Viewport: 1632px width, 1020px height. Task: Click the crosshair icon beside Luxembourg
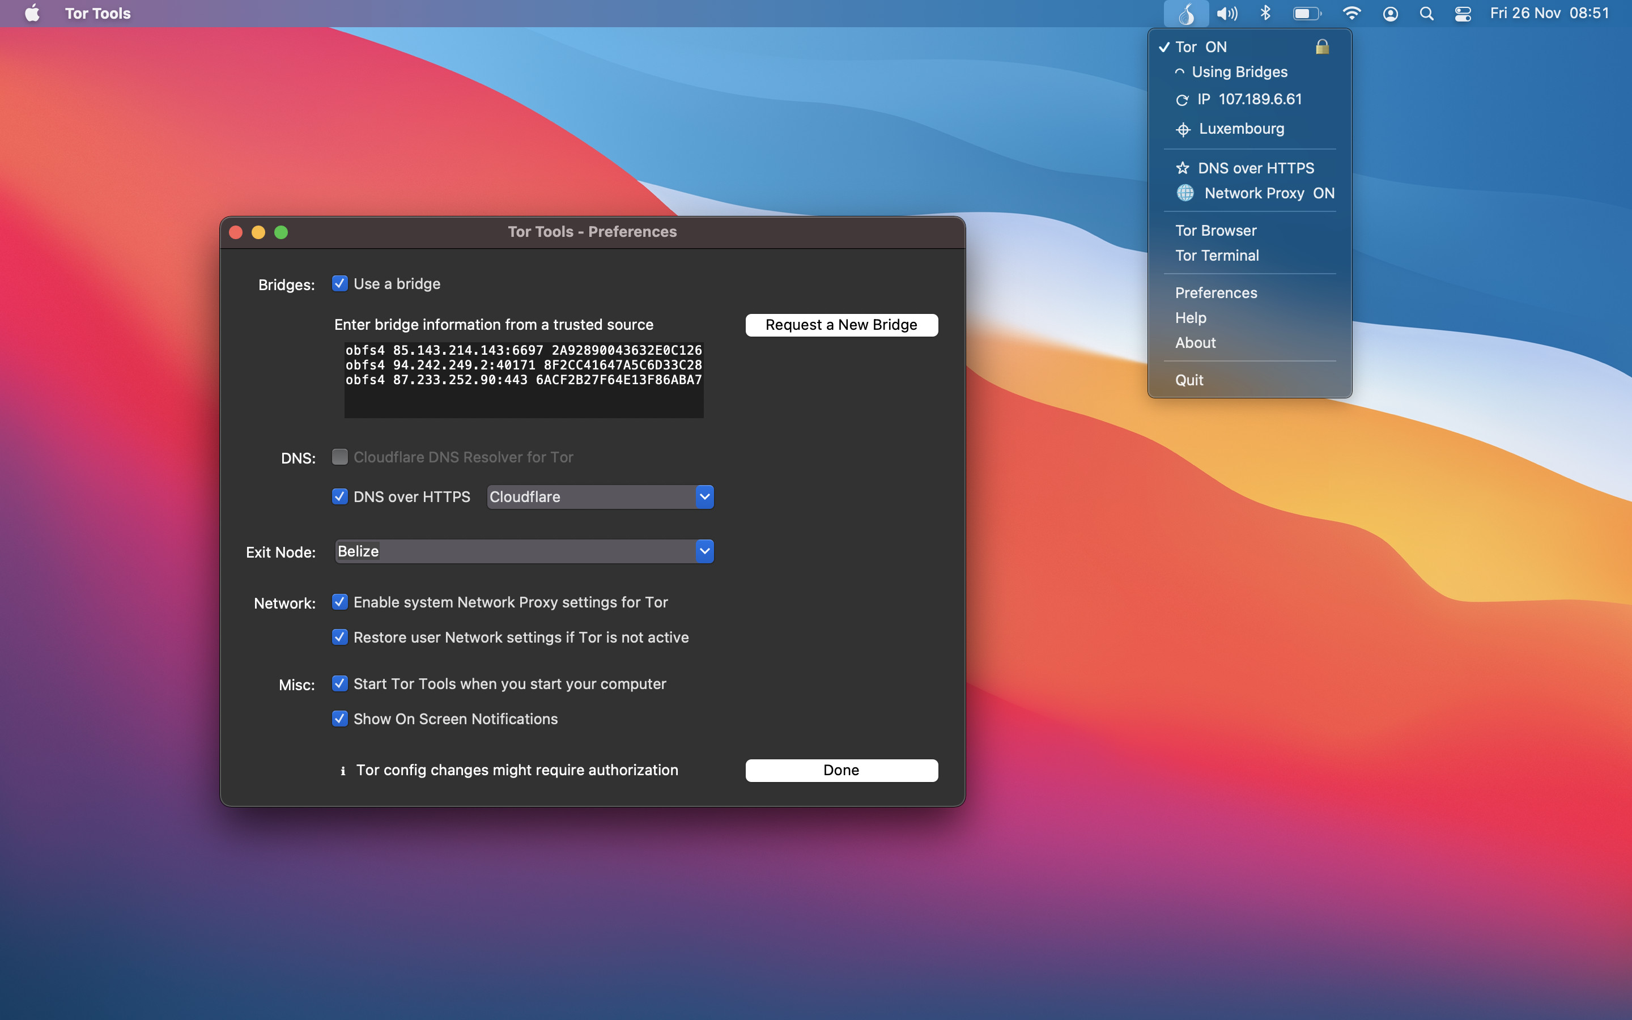tap(1183, 130)
